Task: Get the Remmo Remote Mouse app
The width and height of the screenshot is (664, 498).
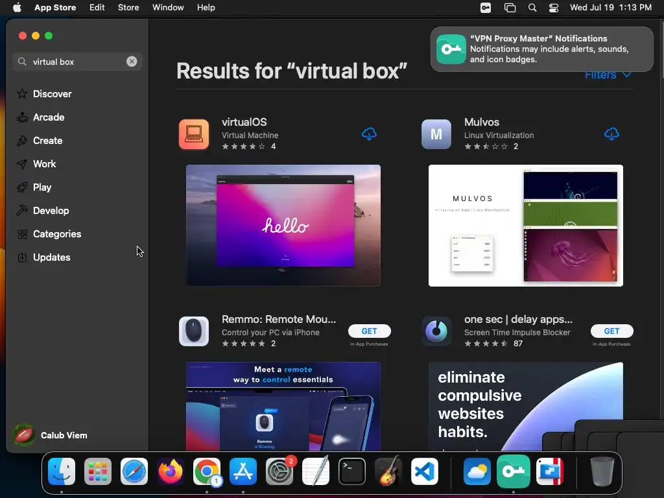Action: [369, 331]
